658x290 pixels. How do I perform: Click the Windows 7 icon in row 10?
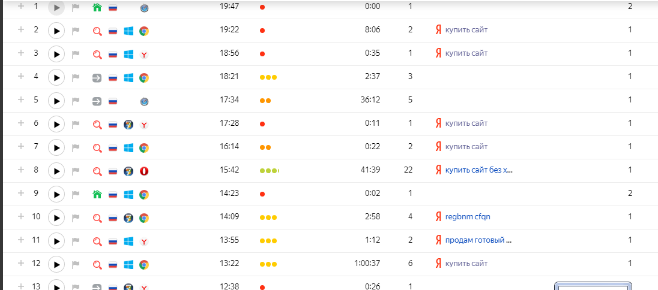point(128,217)
